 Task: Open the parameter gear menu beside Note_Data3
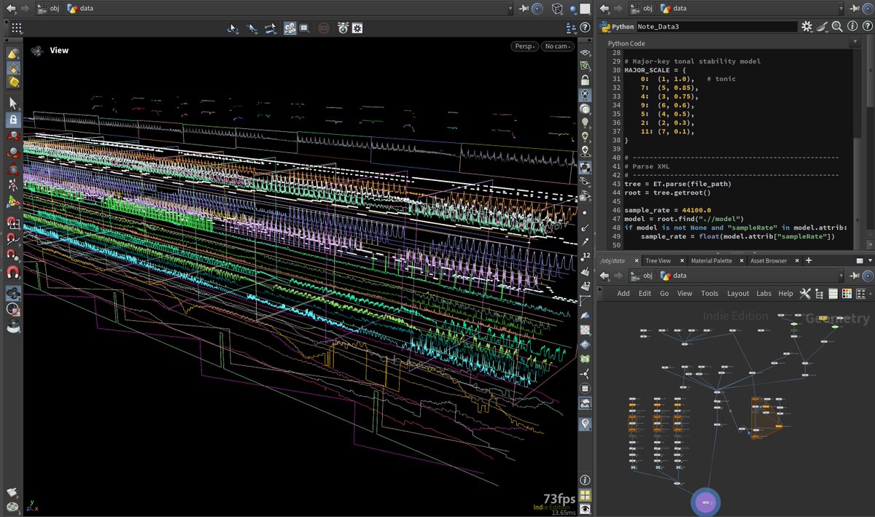click(x=806, y=26)
